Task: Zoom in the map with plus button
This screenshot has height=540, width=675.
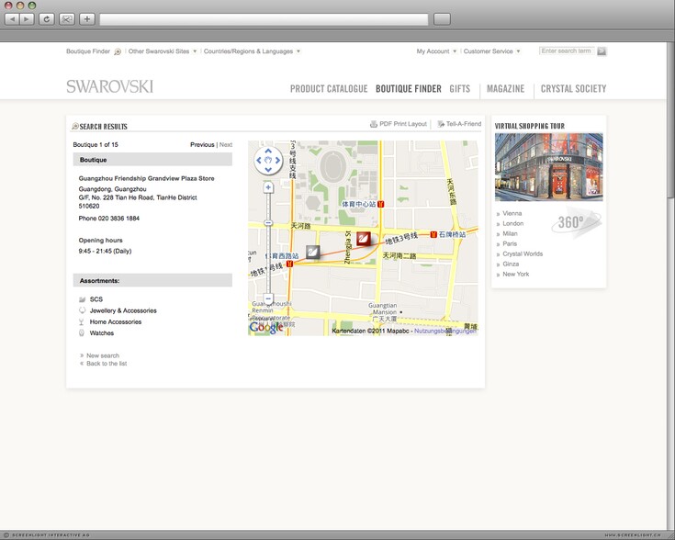Action: [x=268, y=187]
